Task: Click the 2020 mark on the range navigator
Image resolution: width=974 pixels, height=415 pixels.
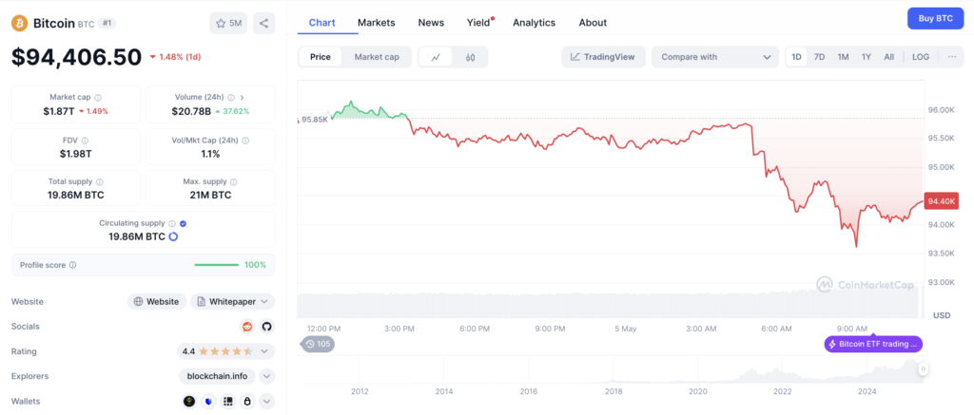Action: pos(698,391)
